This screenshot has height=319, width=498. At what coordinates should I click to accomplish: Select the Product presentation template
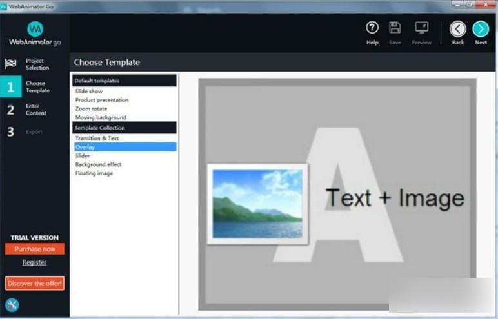coord(102,100)
